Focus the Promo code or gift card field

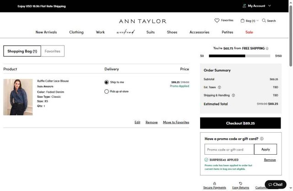tap(229, 149)
